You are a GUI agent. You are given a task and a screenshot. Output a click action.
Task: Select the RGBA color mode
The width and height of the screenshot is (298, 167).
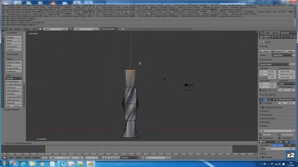coord(292,142)
